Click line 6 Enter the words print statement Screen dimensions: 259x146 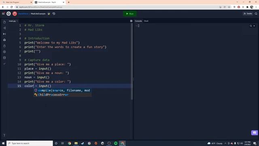66,47
